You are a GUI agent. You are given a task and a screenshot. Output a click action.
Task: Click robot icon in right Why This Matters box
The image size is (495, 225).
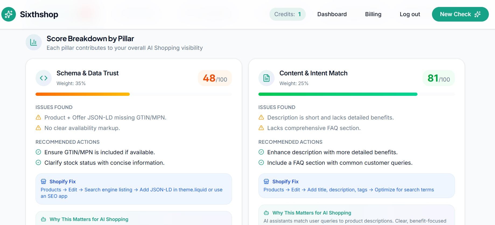(x=266, y=213)
